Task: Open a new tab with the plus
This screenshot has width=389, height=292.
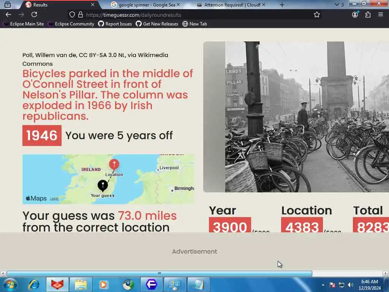Action: coord(282,5)
